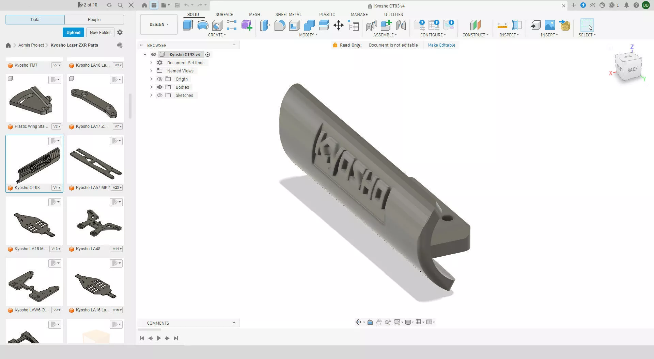The width and height of the screenshot is (654, 359).
Task: Jump to the timeline start
Action: pyautogui.click(x=142, y=338)
